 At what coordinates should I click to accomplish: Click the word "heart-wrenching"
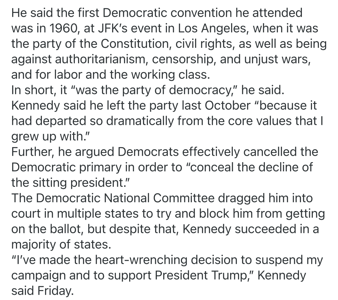tap(151, 260)
